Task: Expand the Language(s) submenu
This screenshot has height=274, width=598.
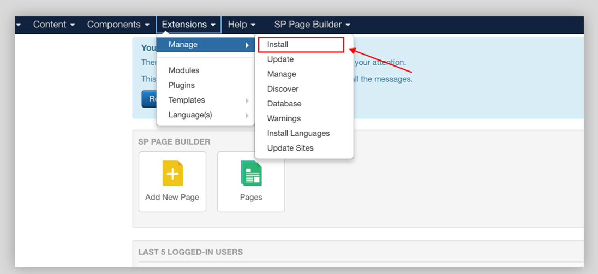Action: (x=190, y=115)
